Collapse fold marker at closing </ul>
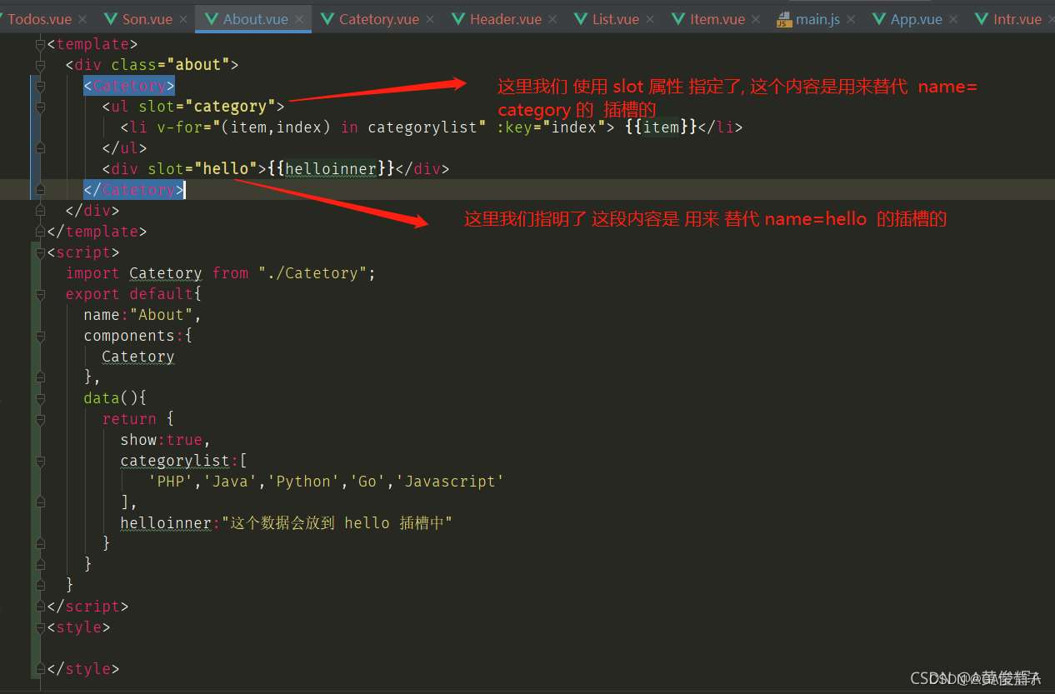1055x694 pixels. click(40, 148)
